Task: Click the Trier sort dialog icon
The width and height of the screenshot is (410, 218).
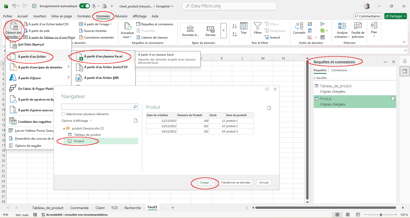Action: click(243, 26)
